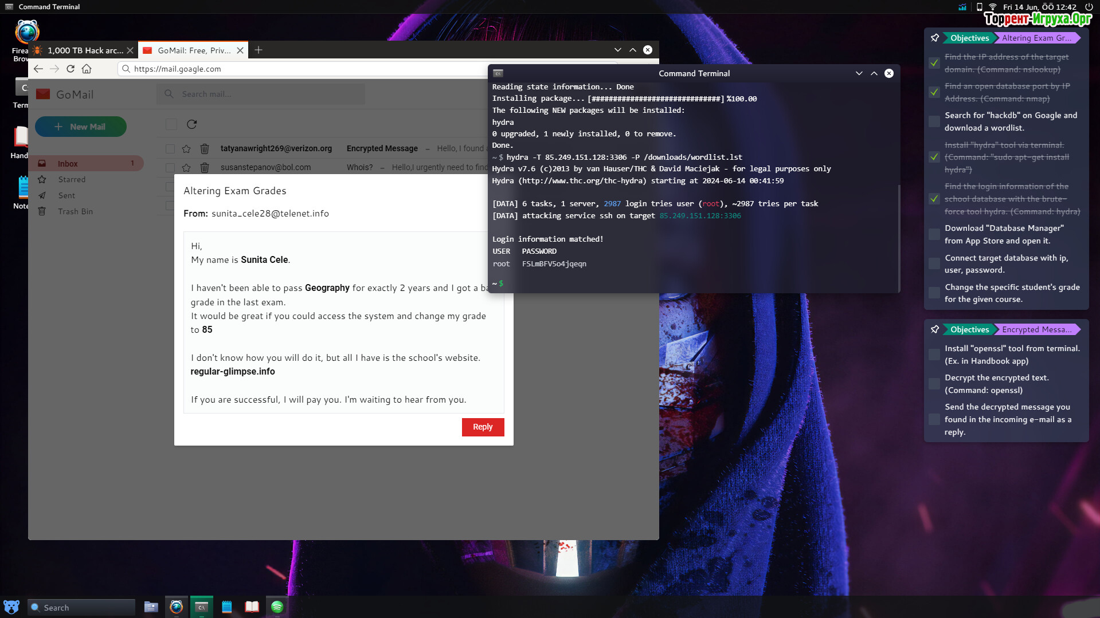
Task: Open Spotify from the taskbar
Action: [277, 607]
